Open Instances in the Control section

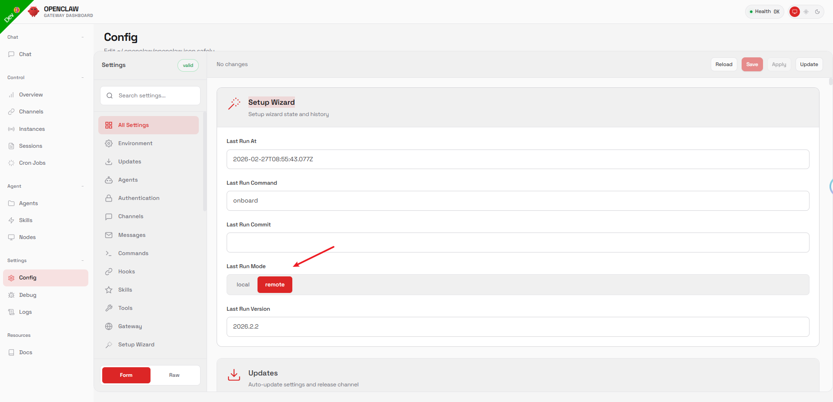click(32, 129)
